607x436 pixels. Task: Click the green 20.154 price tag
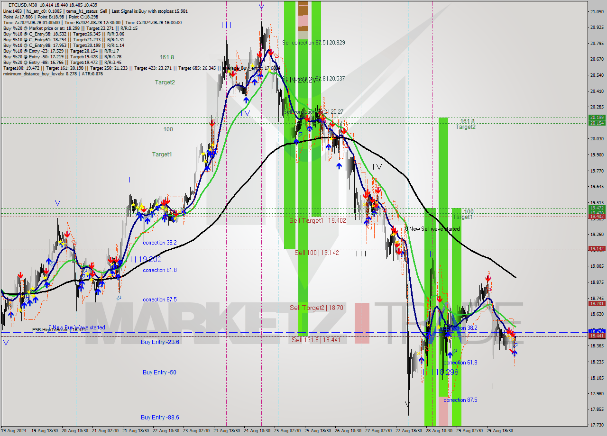pos(597,123)
